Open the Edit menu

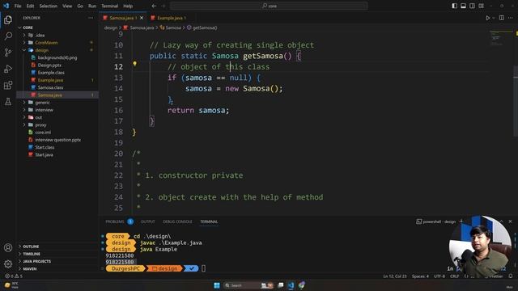click(30, 6)
